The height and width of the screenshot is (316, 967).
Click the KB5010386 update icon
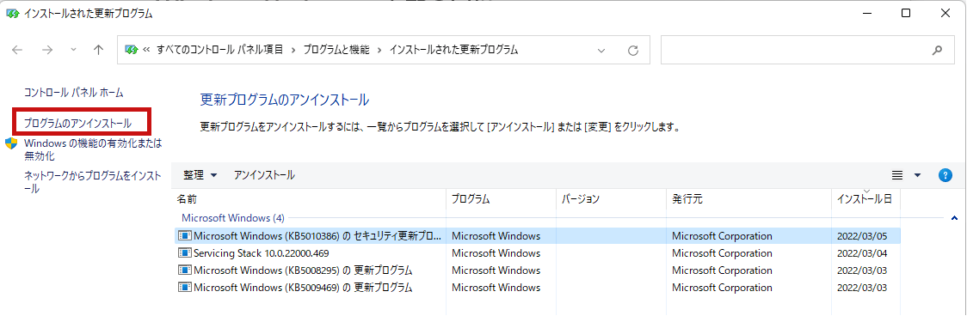(184, 236)
